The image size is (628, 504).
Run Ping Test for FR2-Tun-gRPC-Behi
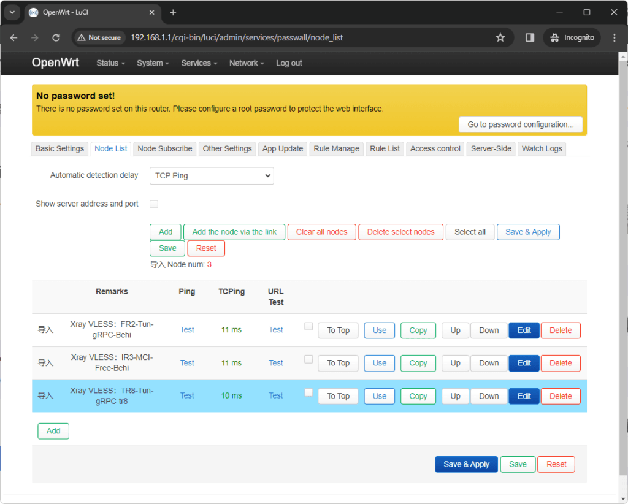point(186,330)
